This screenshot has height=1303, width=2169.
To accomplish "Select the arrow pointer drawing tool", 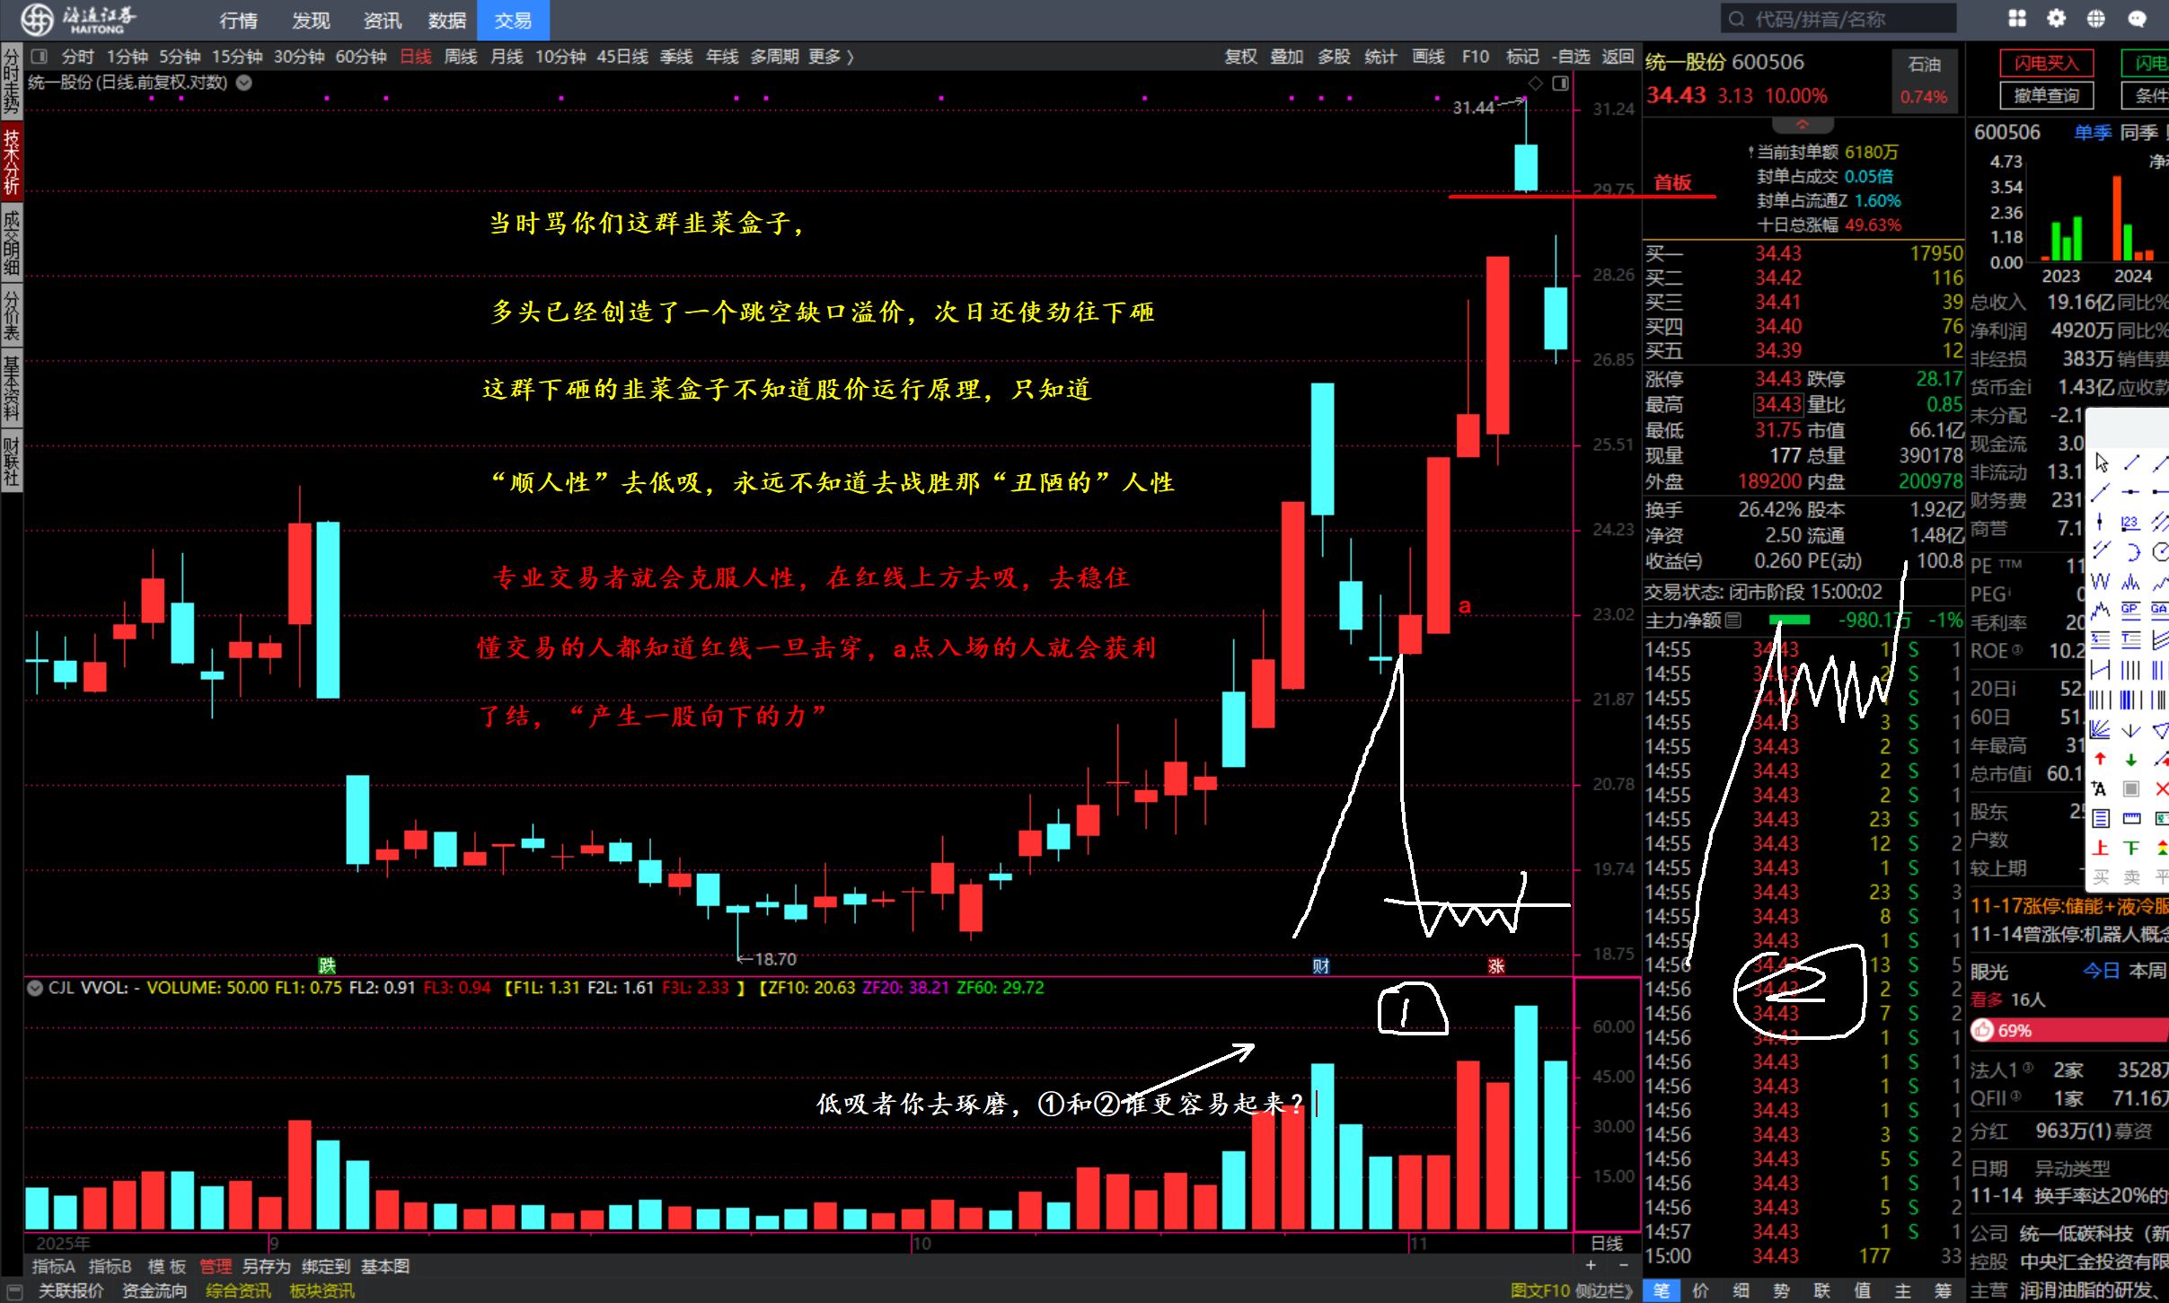I will (x=2101, y=462).
